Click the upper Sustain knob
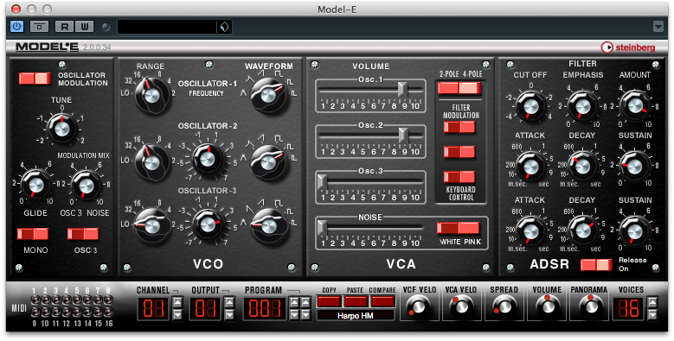Screen dimensions: 674x341 pos(635,167)
